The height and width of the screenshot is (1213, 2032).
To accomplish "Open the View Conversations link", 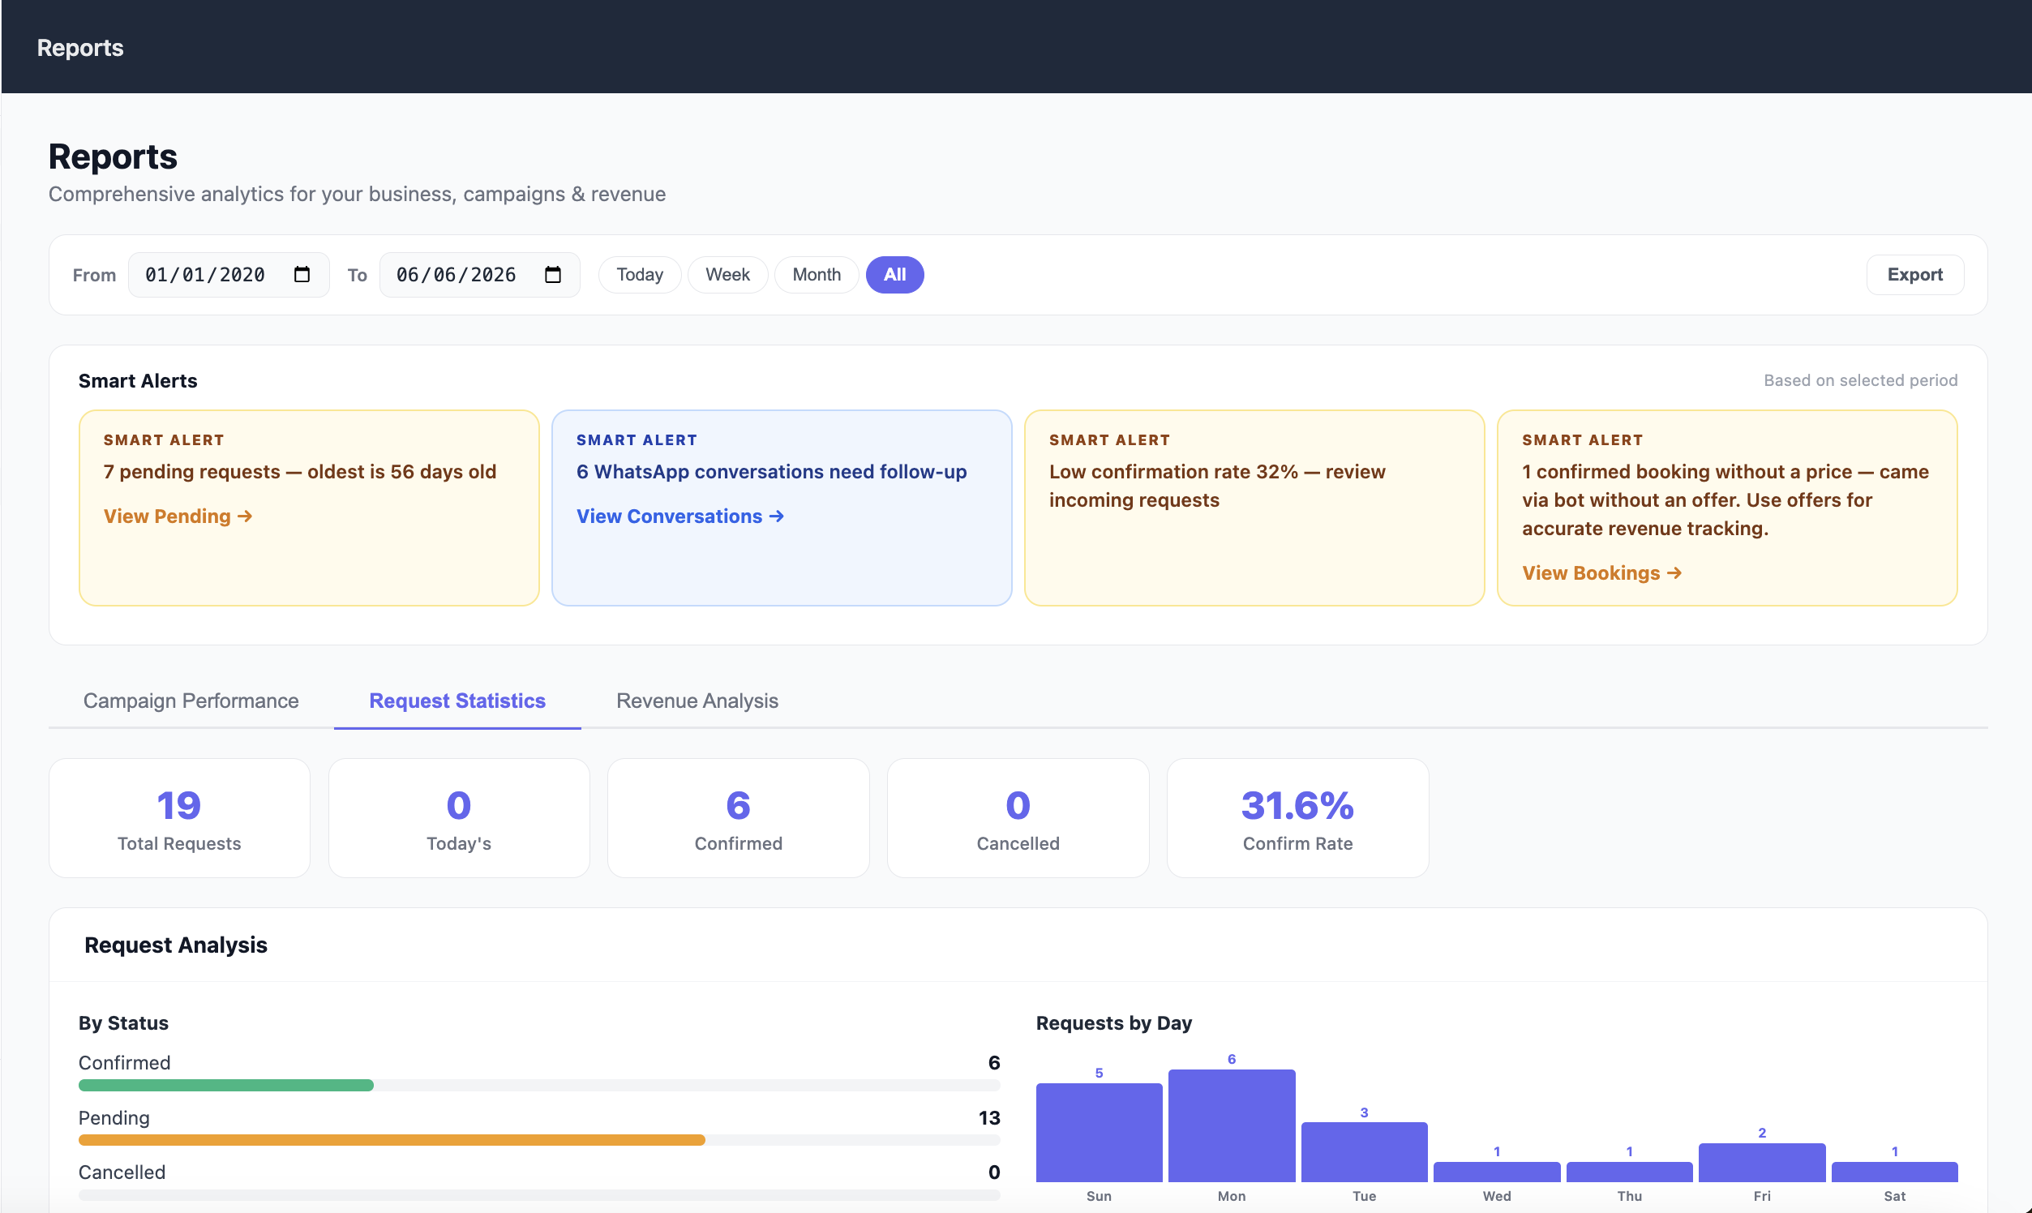I will coord(680,516).
